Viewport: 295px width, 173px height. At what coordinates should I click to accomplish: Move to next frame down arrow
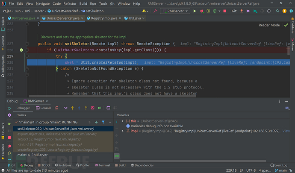click(96, 122)
